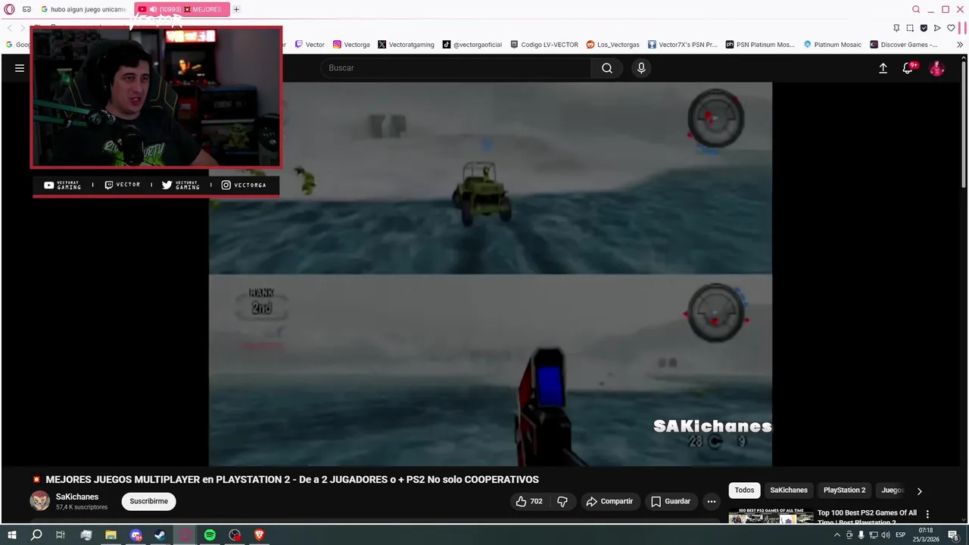
Task: Open Brave browser from the taskbar
Action: [x=259, y=535]
